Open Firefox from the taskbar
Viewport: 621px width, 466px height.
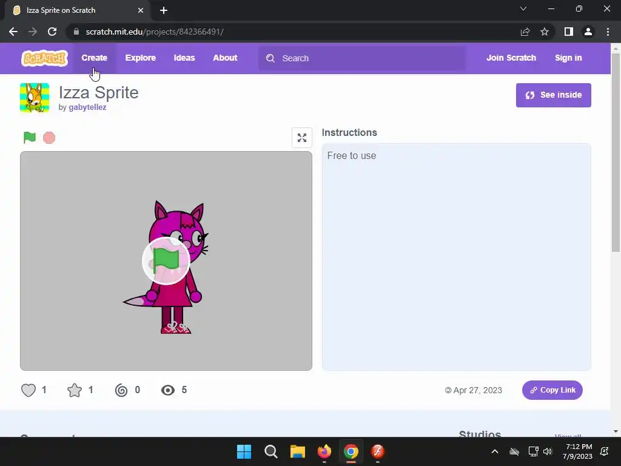pyautogui.click(x=324, y=451)
